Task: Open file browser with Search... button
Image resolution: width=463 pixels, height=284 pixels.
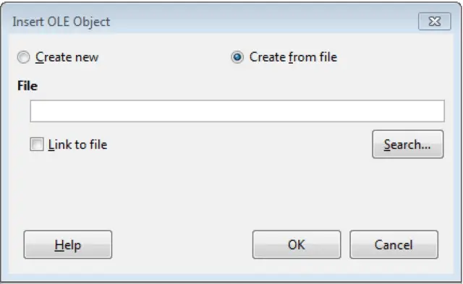Action: click(x=408, y=145)
